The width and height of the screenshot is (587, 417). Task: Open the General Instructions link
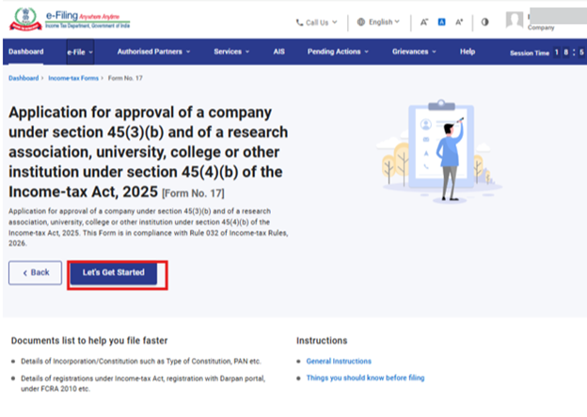[339, 361]
